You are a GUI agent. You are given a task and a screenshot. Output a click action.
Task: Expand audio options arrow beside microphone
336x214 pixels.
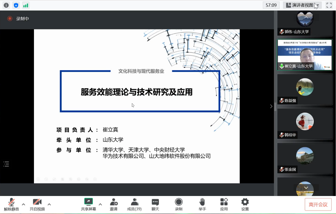click(x=23, y=204)
